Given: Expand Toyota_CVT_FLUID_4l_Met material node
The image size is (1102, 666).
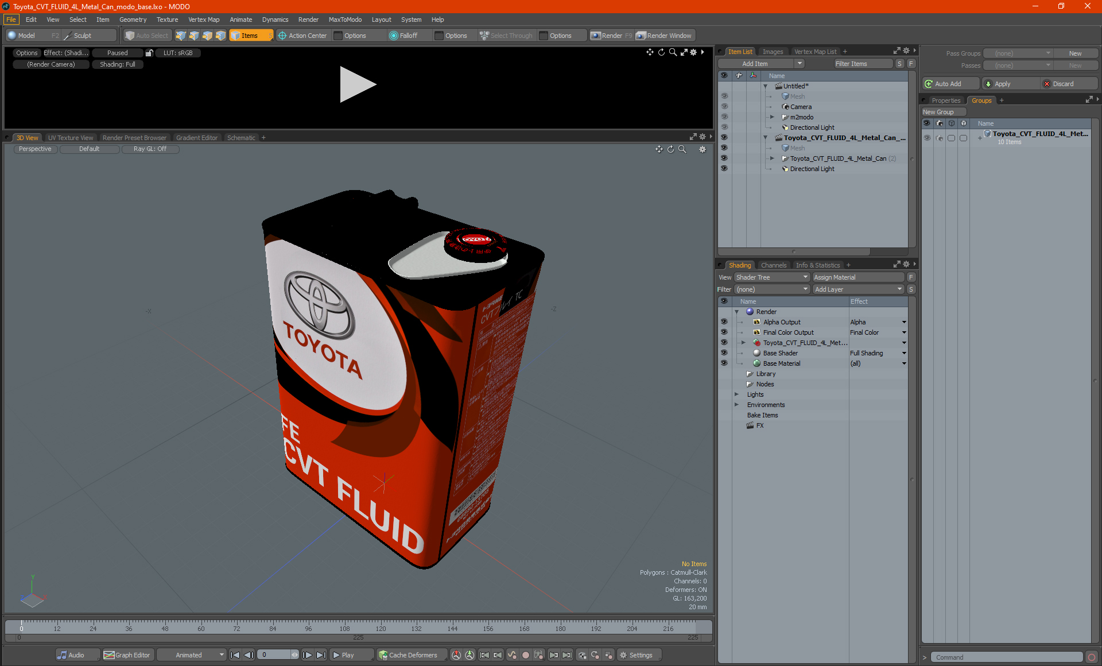Looking at the screenshot, I should [x=744, y=342].
